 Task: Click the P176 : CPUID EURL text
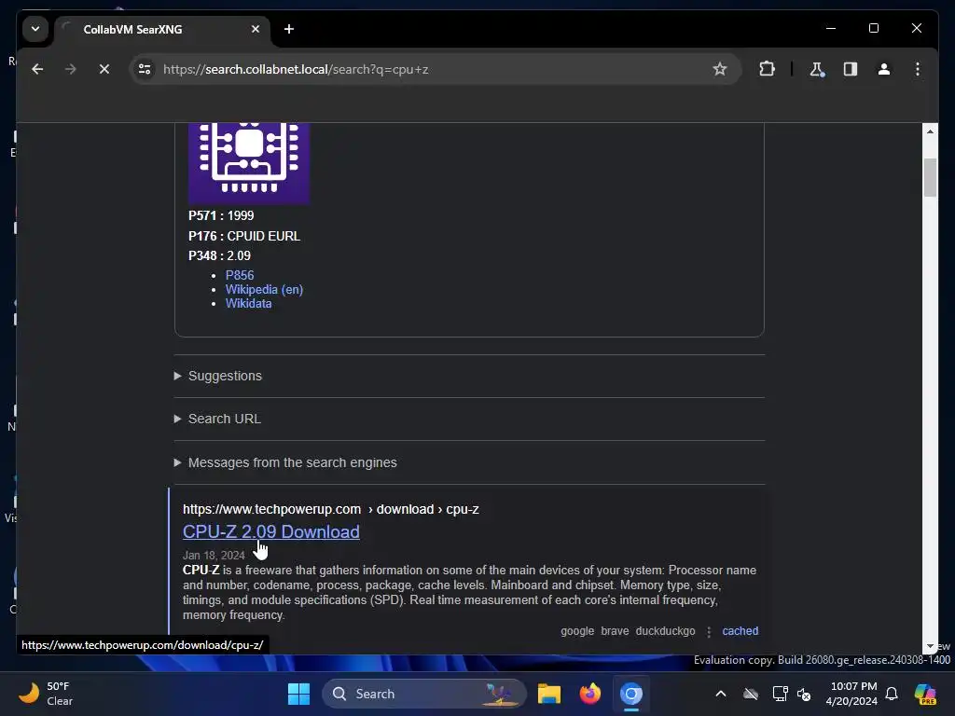tap(244, 236)
